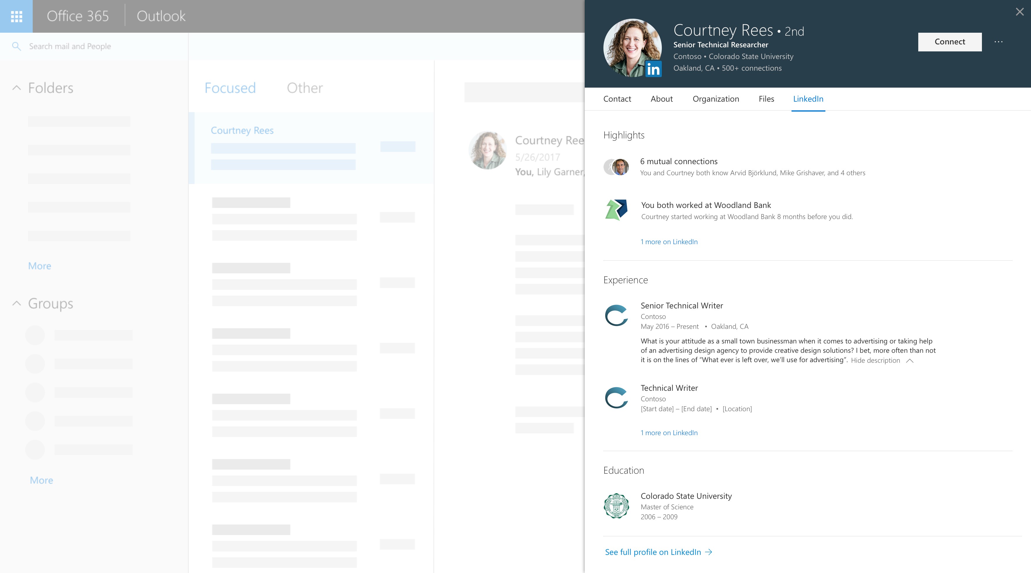This screenshot has height=573, width=1031.
Task: Open the three-dots more options menu
Action: [x=999, y=42]
